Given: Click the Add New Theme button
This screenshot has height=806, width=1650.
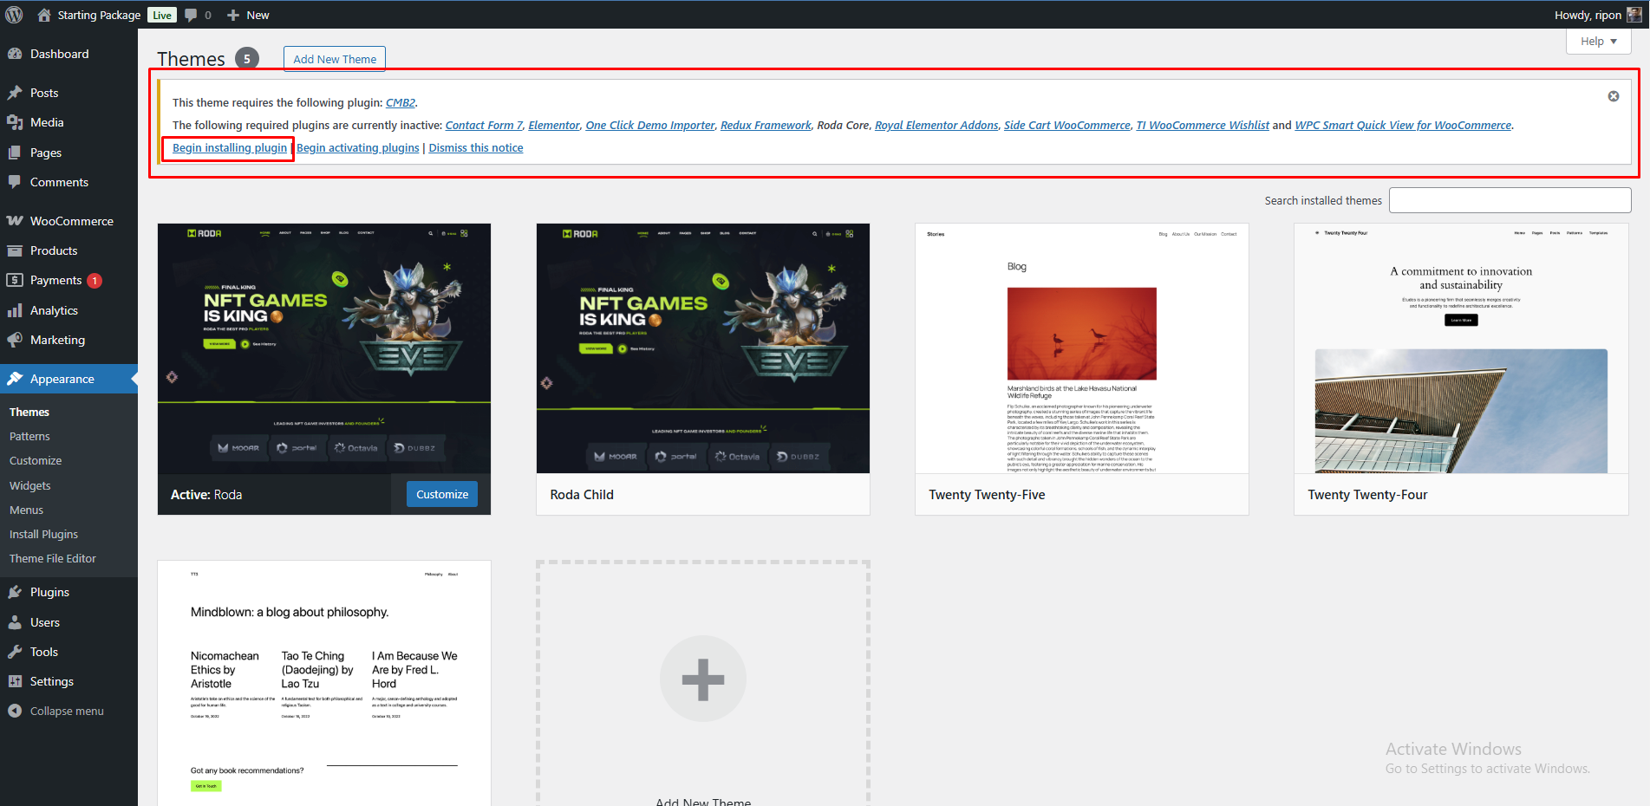Looking at the screenshot, I should 335,59.
